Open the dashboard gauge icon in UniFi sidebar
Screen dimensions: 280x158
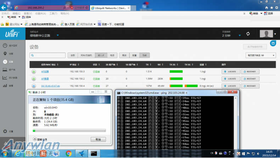coord(5,46)
